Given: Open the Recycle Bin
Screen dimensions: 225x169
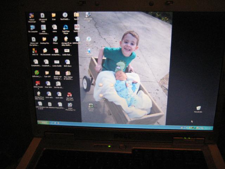Looking at the screenshot, I should (198, 109).
